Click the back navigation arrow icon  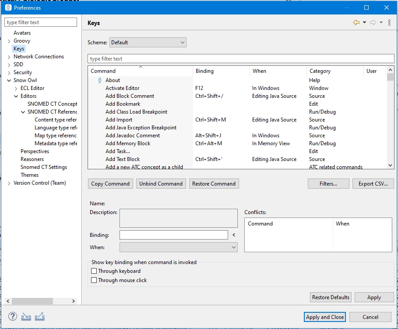tap(356, 23)
